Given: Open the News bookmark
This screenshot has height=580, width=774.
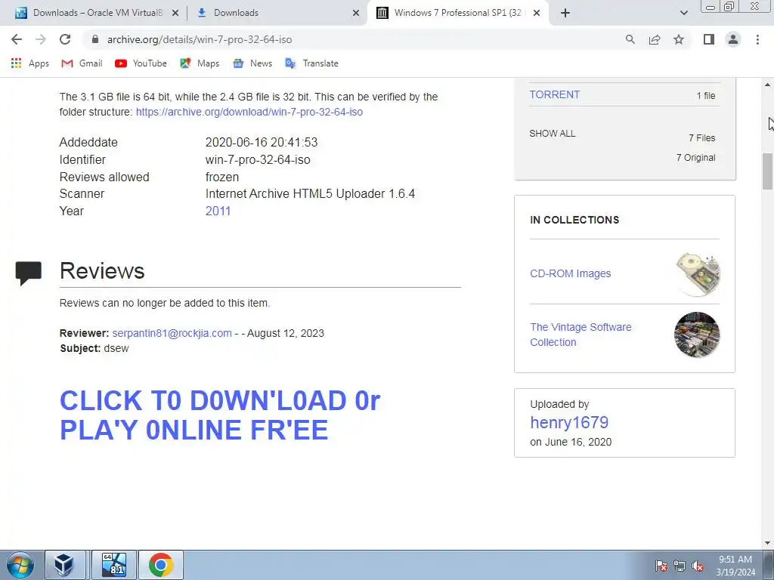Looking at the screenshot, I should (252, 63).
